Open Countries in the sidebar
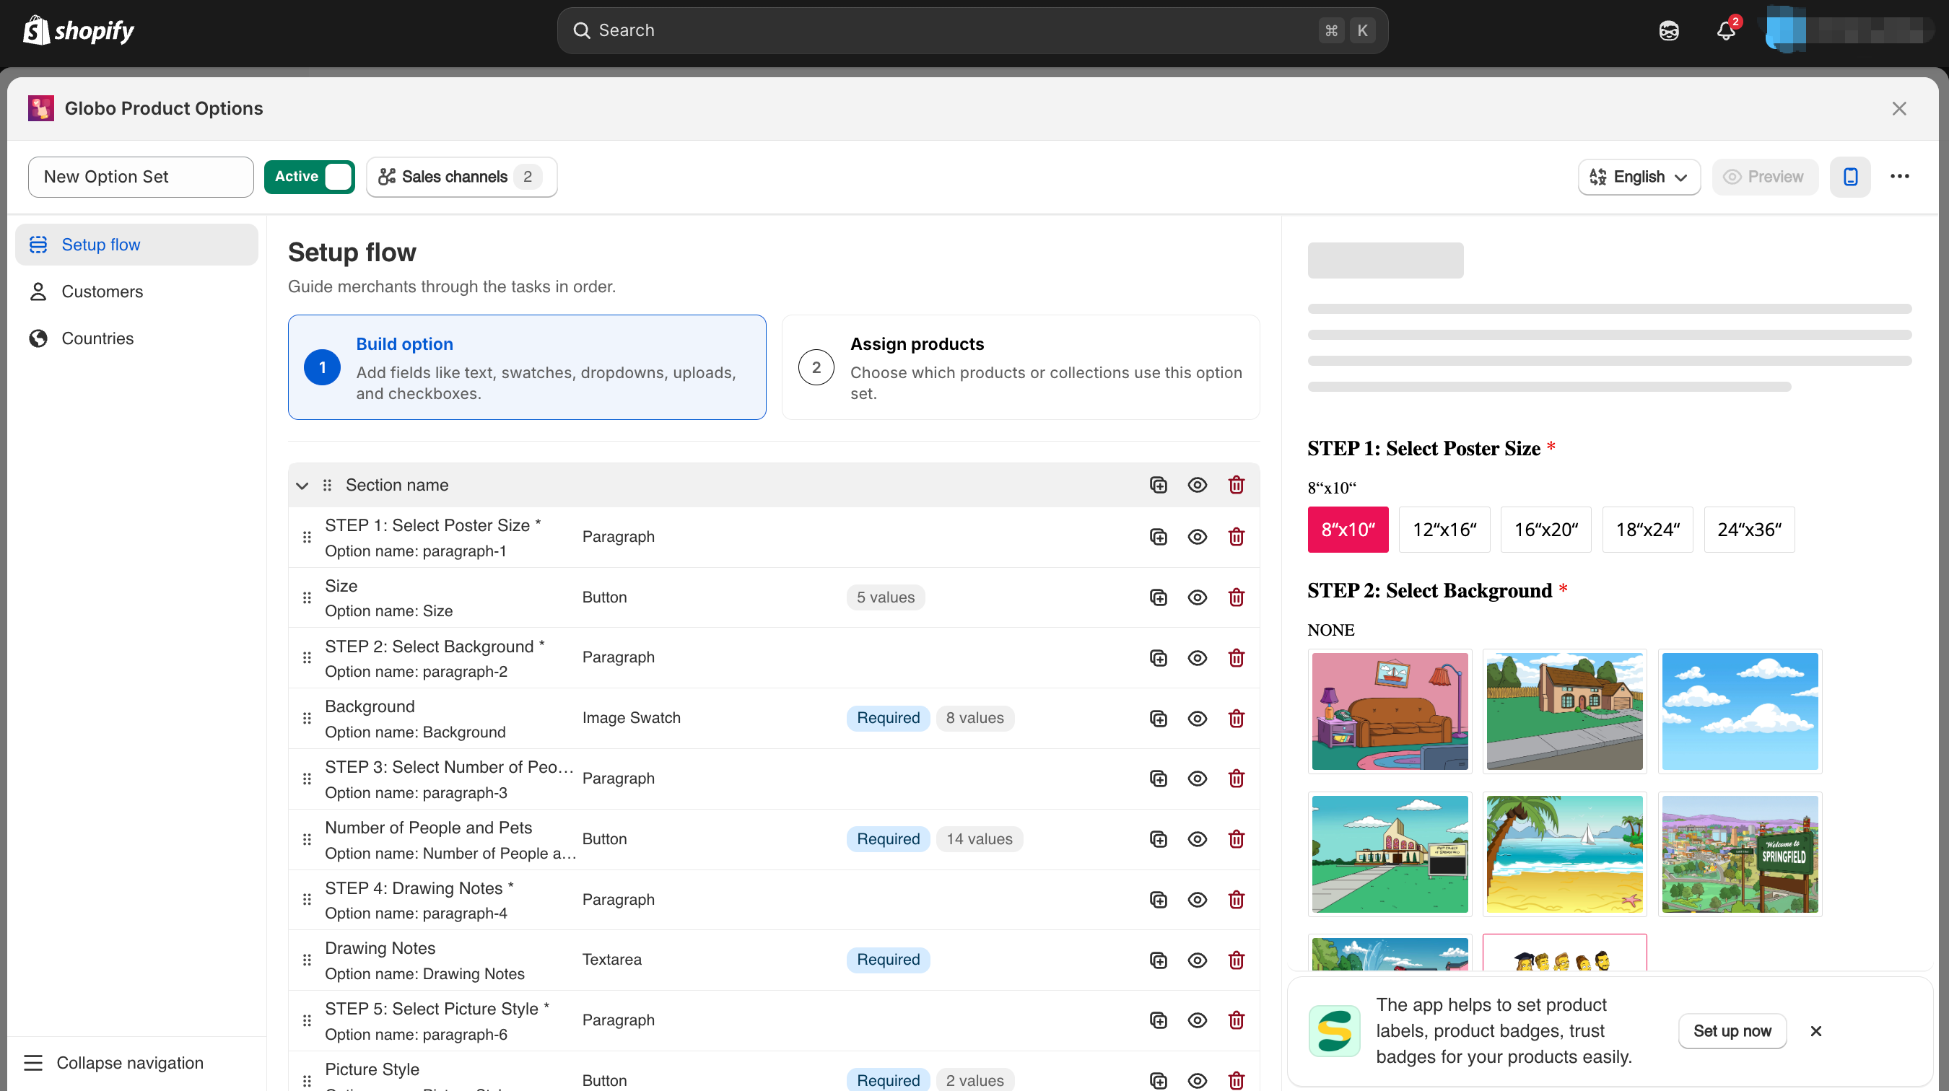The height and width of the screenshot is (1091, 1949). point(137,338)
